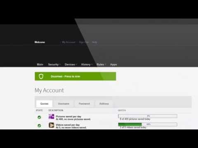Click '0 of 400 pictures saved today' text

pyautogui.click(x=135, y=119)
